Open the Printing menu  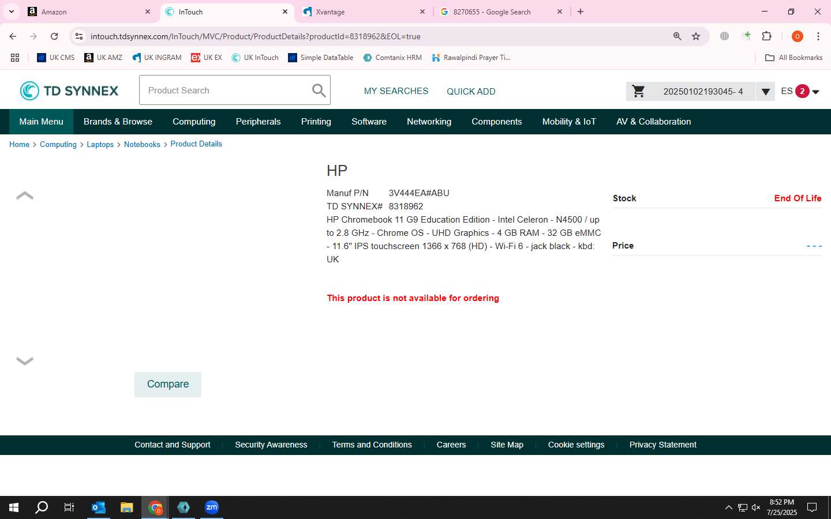[316, 122]
